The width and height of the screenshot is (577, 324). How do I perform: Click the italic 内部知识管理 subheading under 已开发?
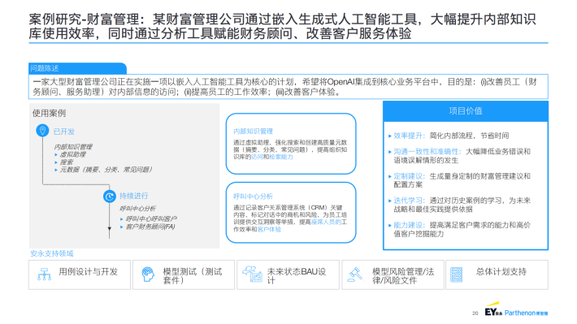tap(73, 147)
